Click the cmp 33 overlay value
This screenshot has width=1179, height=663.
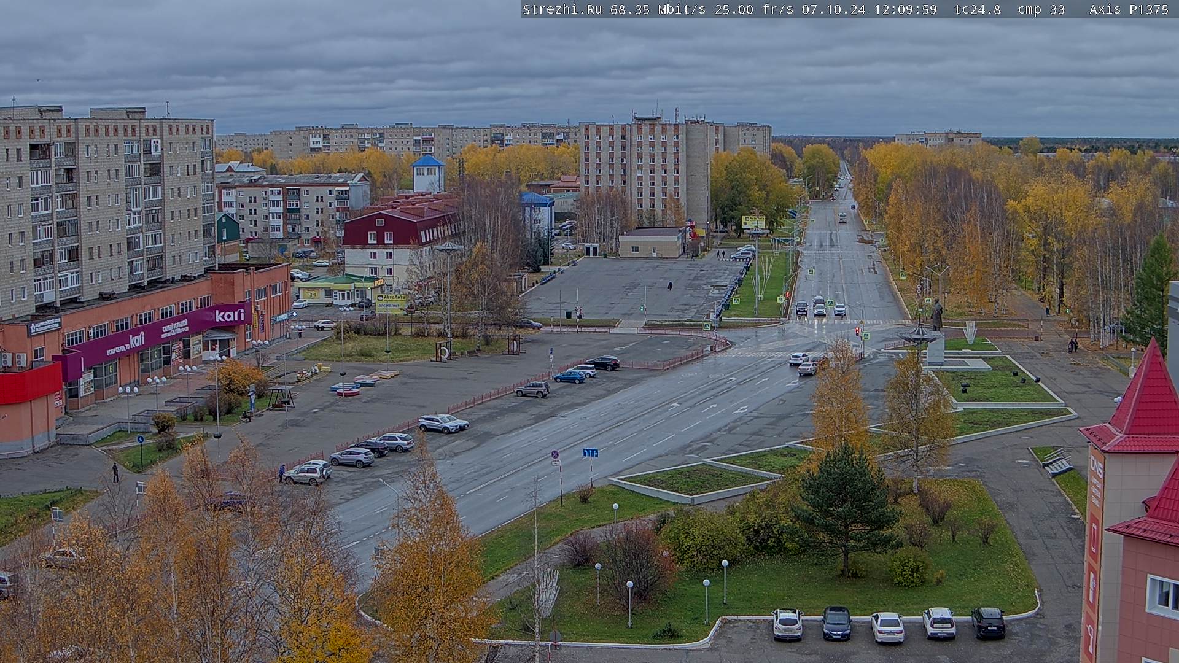click(x=1041, y=9)
